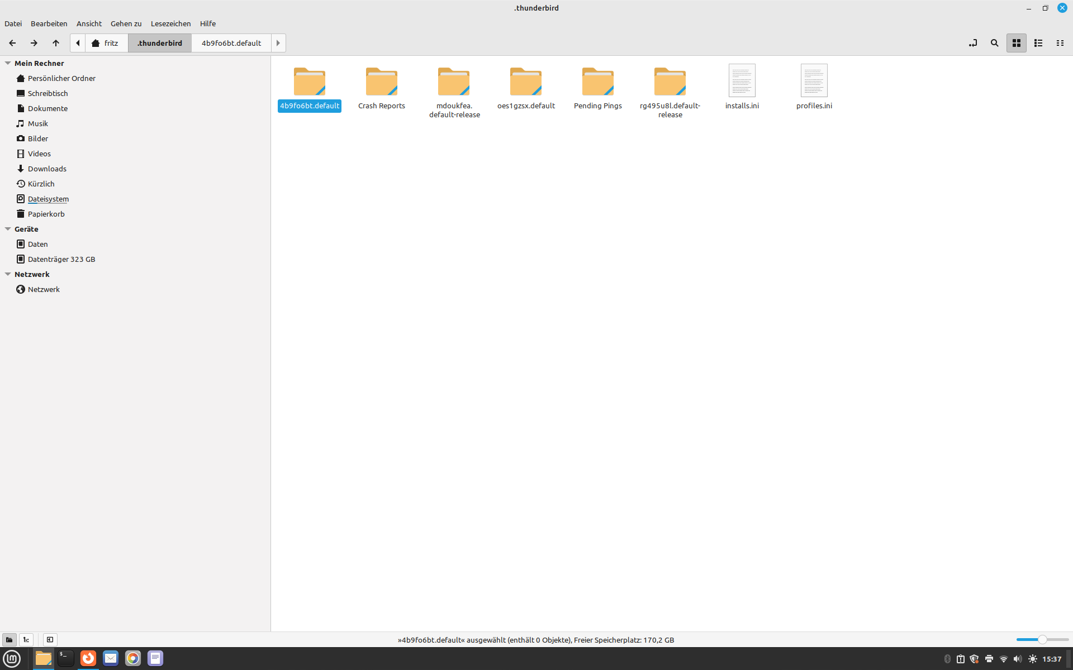Switch to compact view

click(1060, 43)
